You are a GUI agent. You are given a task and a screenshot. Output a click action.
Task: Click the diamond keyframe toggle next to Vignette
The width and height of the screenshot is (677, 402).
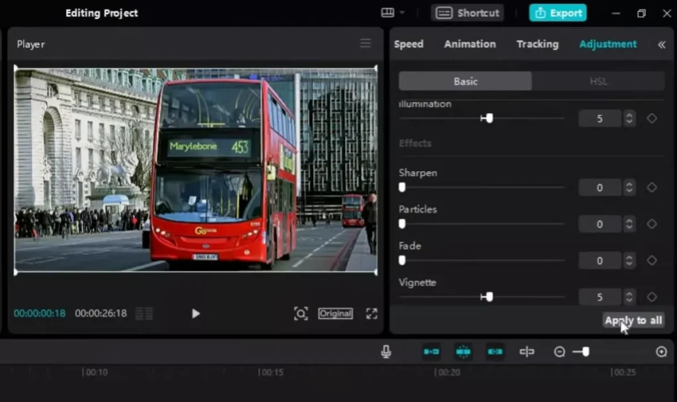[x=652, y=297]
